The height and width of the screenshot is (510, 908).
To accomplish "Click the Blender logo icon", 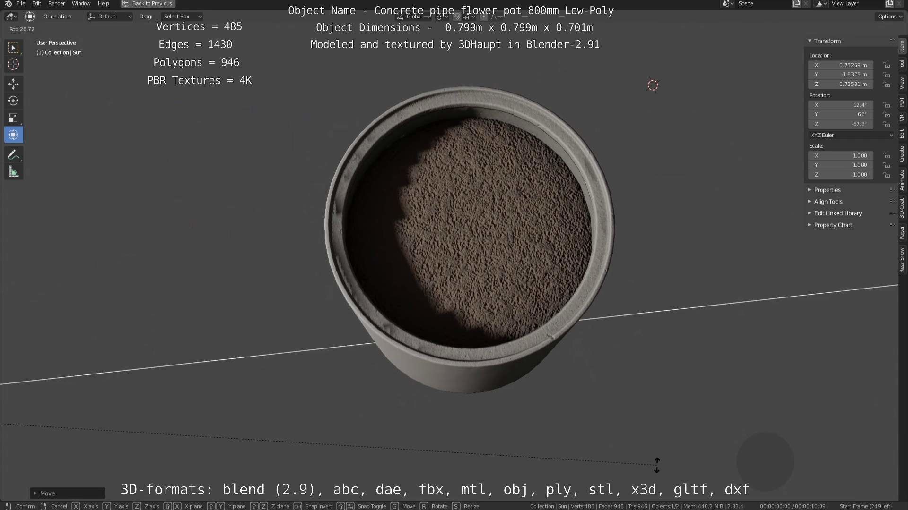I will pyautogui.click(x=8, y=4).
